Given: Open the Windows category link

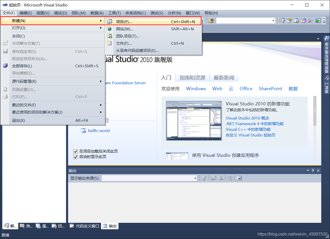Looking at the screenshot, I should click(x=196, y=89).
